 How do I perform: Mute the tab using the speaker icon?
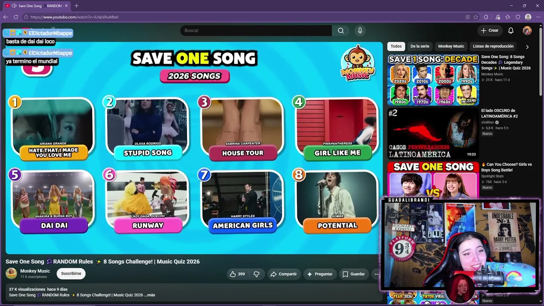(x=14, y=6)
